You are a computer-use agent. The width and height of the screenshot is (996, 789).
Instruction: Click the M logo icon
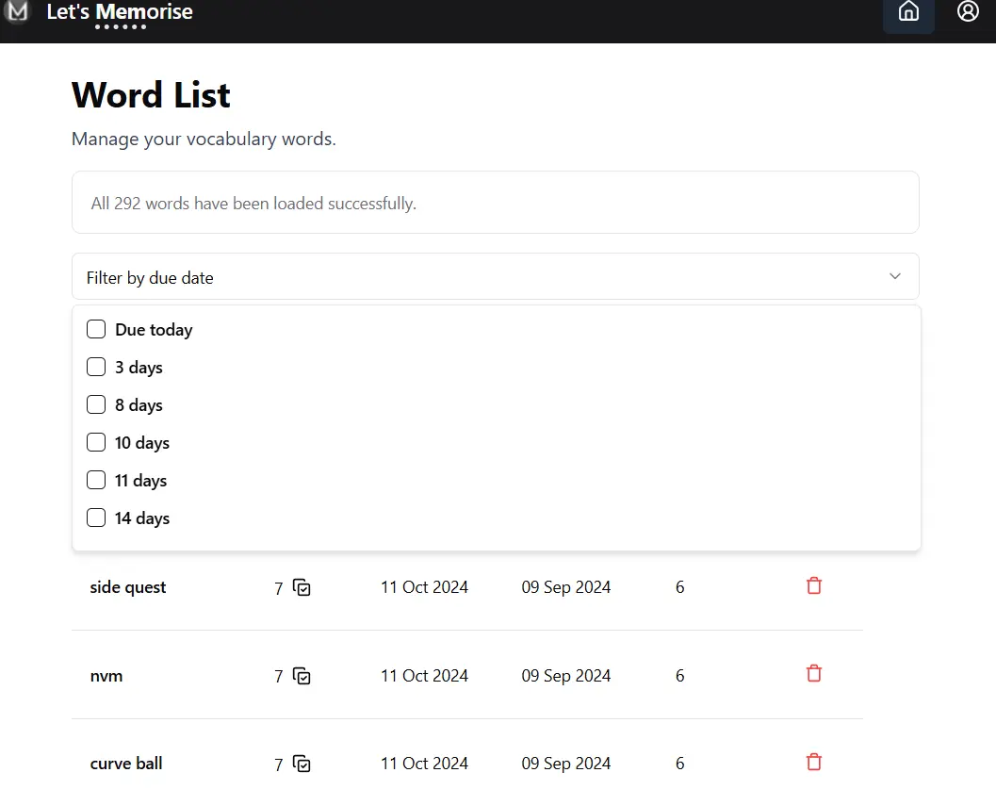[x=17, y=12]
